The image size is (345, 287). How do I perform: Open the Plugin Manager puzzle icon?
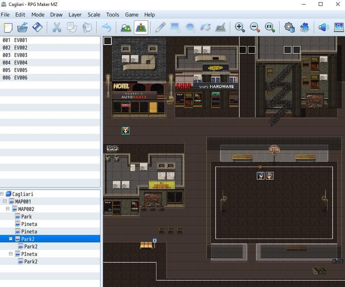click(304, 27)
